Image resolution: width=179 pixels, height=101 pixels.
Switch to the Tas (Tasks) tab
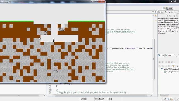[x=161, y=12]
